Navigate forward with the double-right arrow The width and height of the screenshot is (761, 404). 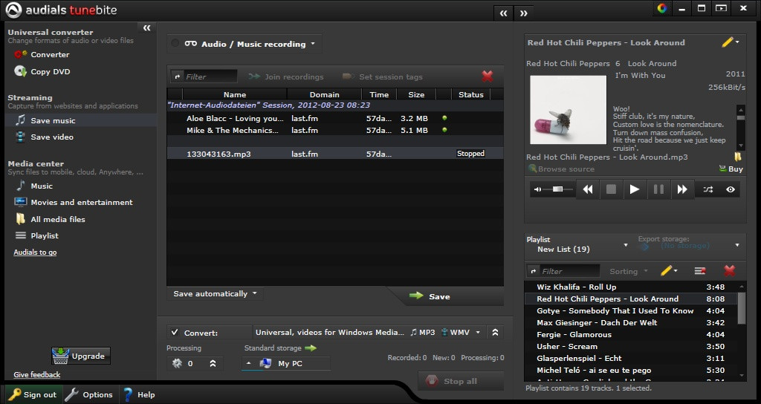tap(524, 13)
